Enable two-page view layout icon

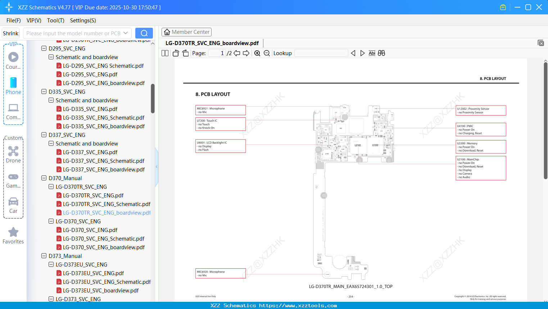tap(164, 53)
